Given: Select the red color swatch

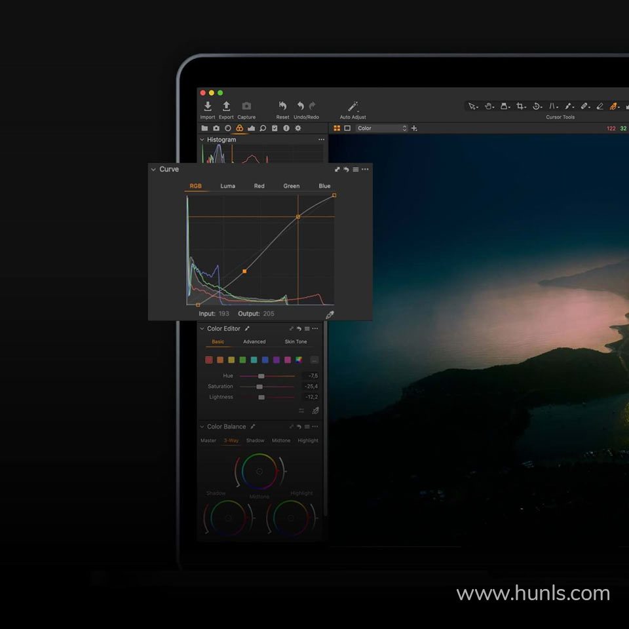Looking at the screenshot, I should (x=209, y=360).
